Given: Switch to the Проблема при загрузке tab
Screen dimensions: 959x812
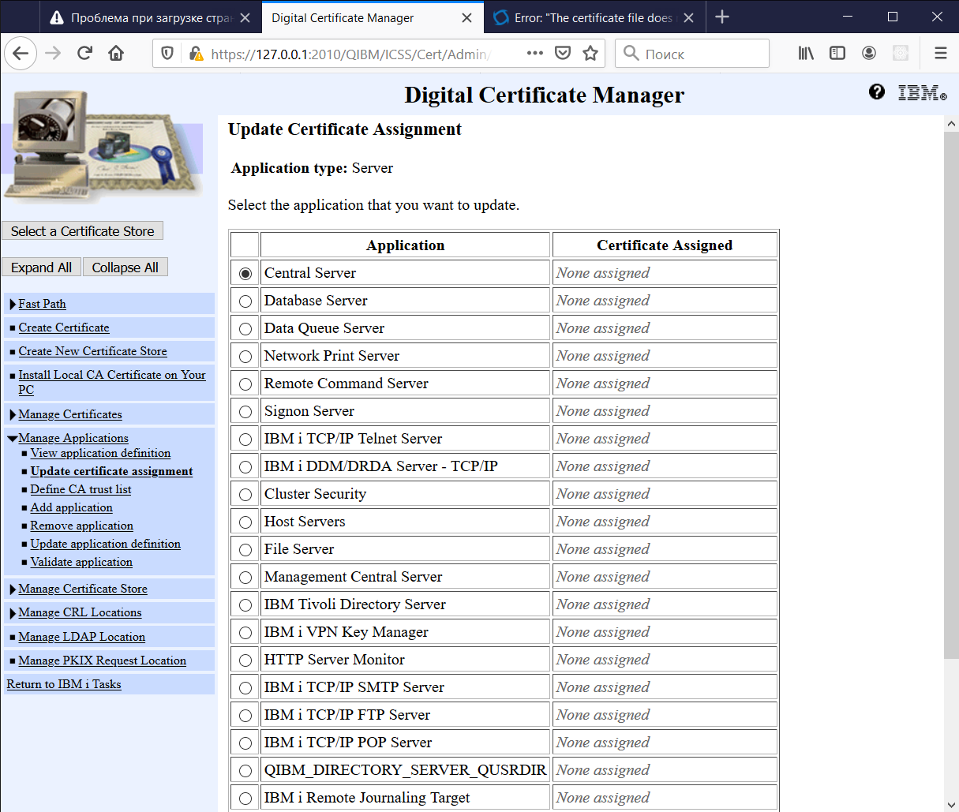Looking at the screenshot, I should [x=151, y=17].
